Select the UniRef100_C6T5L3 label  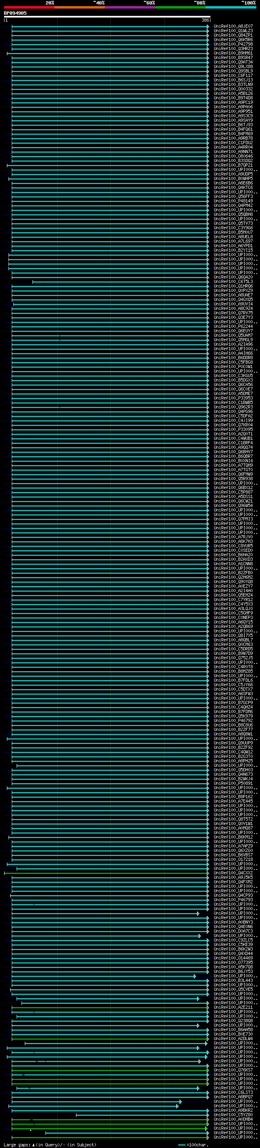point(233,281)
